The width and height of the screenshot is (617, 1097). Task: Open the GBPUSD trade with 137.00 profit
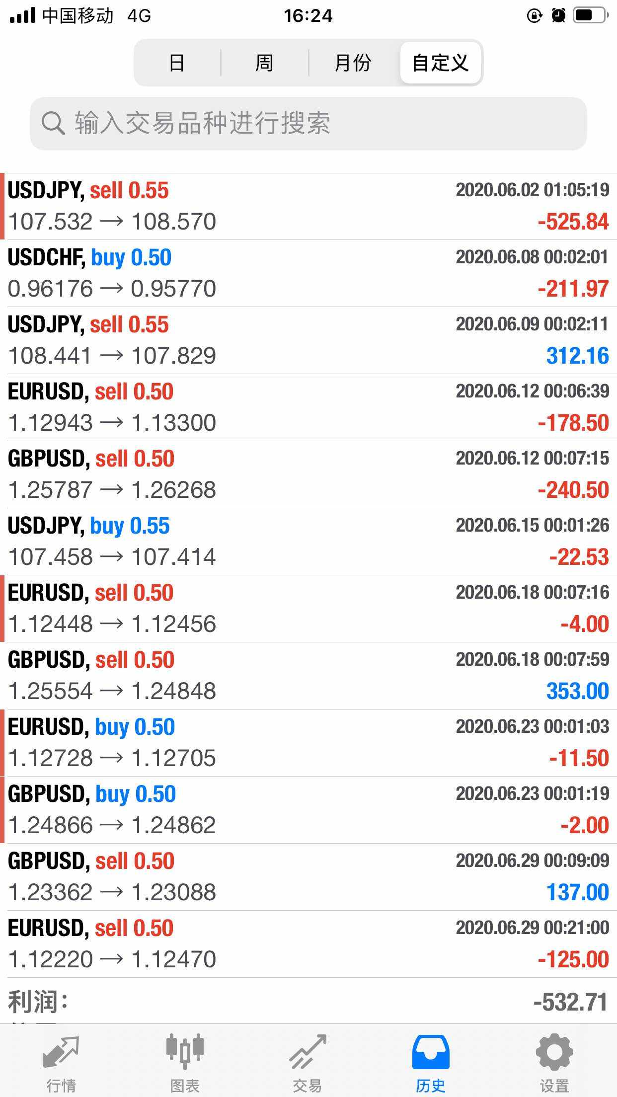[x=308, y=877]
